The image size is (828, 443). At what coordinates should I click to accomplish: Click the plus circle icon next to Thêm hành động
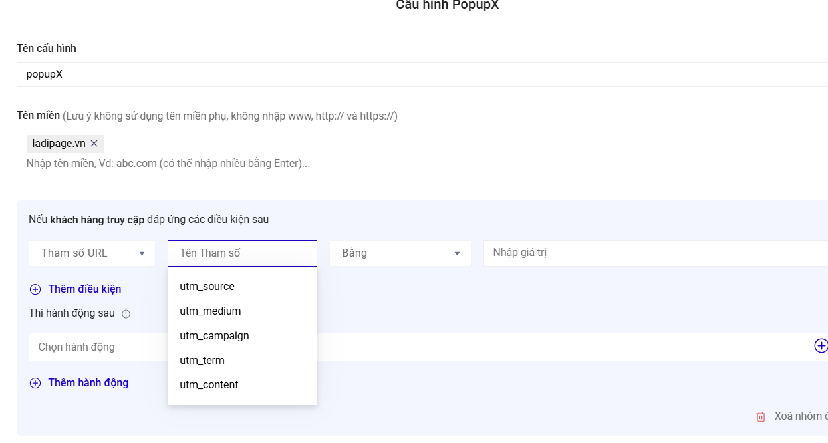[x=35, y=383]
